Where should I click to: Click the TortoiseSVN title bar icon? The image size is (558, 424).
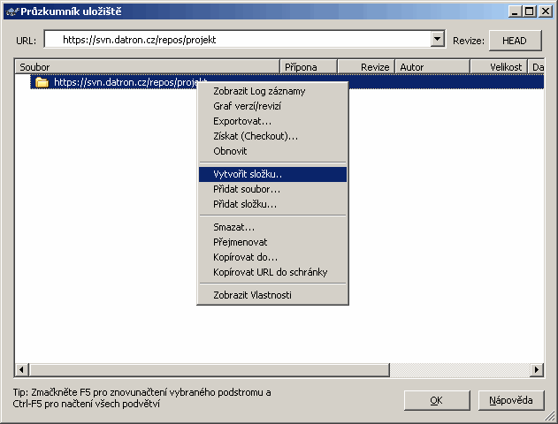point(11,11)
